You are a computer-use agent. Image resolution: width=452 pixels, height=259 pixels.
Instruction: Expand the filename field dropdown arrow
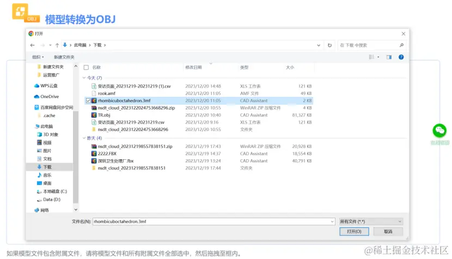point(332,222)
